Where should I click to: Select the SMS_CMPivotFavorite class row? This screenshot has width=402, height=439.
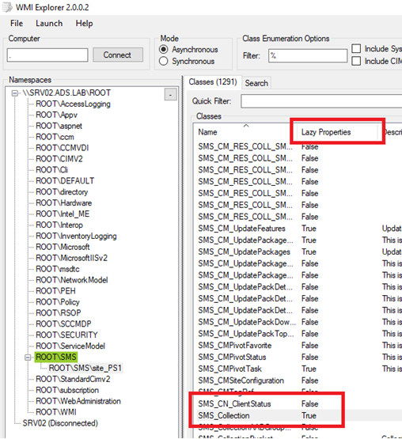[298, 346]
